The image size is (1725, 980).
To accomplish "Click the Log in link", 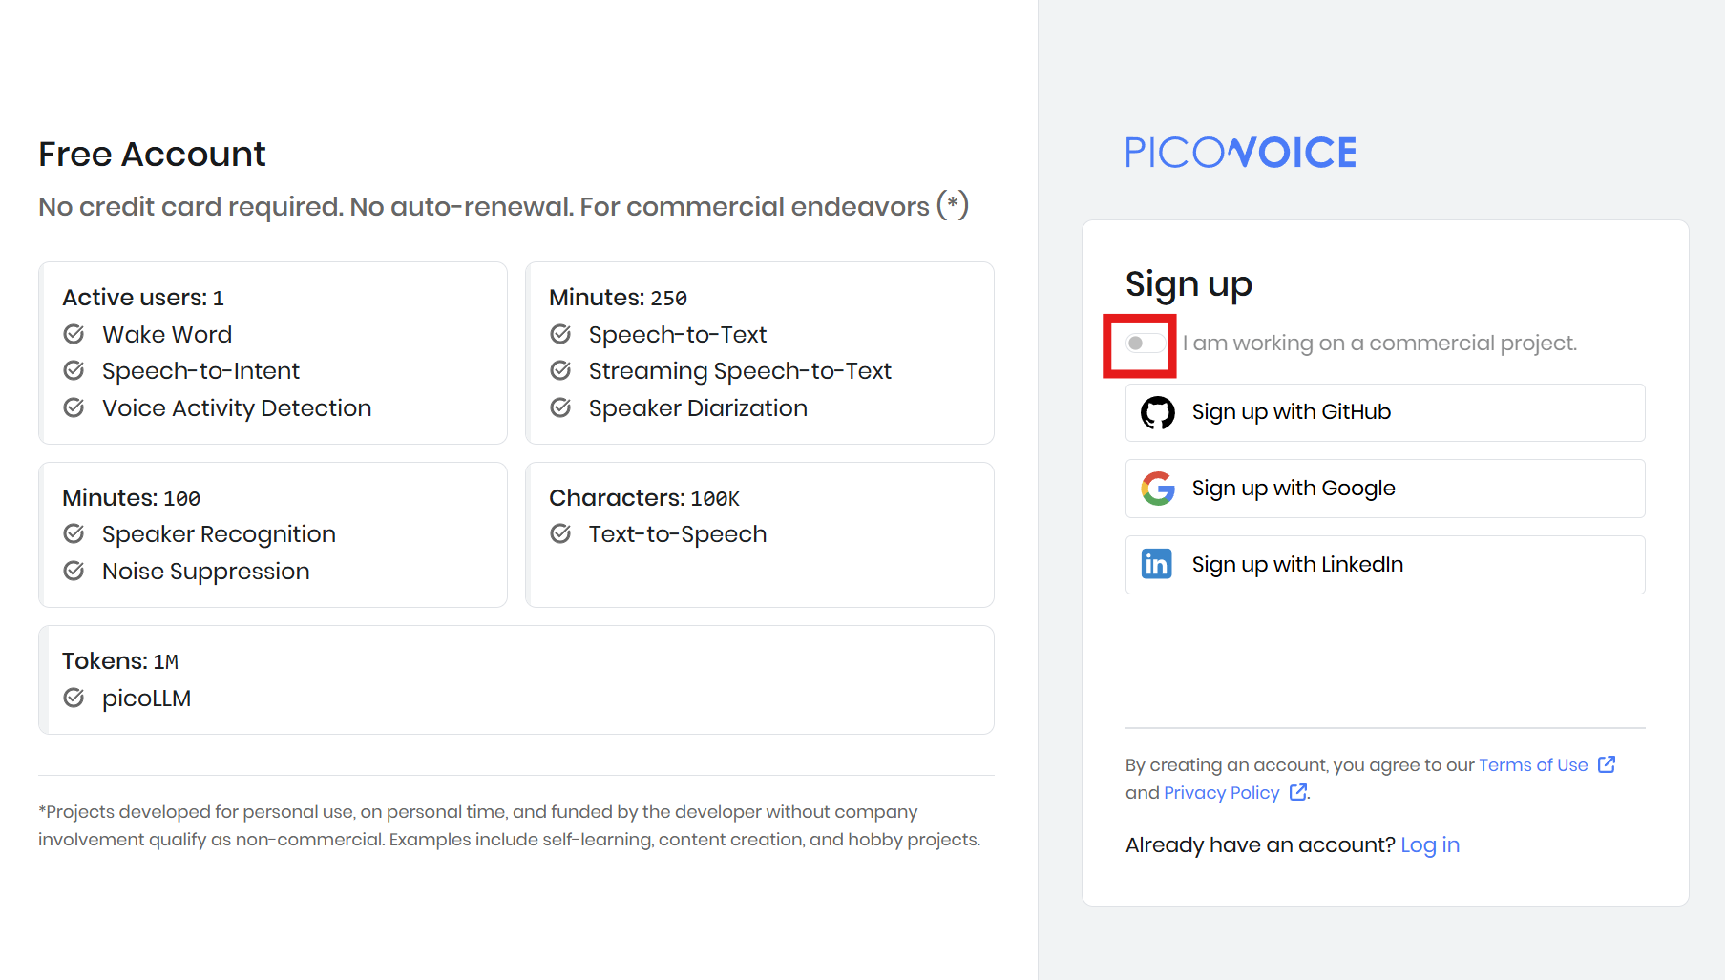I will pyautogui.click(x=1429, y=845).
